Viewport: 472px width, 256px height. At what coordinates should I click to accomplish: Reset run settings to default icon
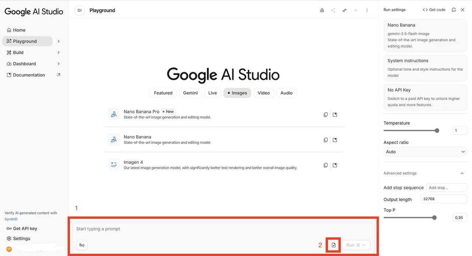[454, 10]
